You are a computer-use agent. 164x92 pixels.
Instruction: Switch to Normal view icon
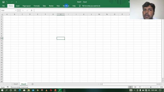(x=130, y=87)
